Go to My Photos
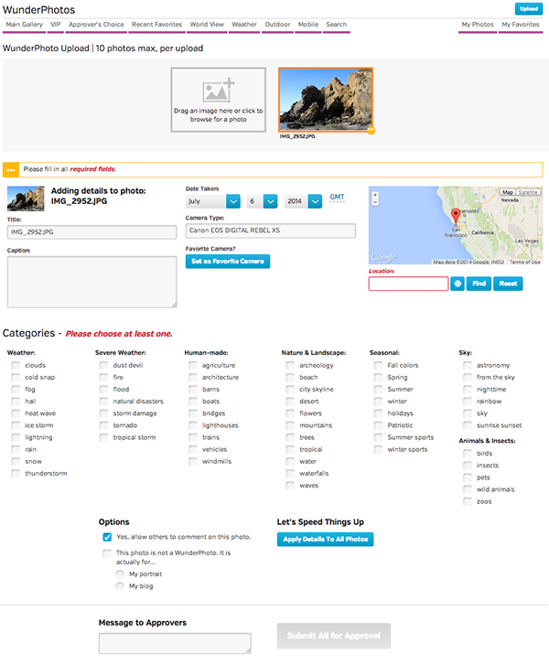 click(x=478, y=25)
